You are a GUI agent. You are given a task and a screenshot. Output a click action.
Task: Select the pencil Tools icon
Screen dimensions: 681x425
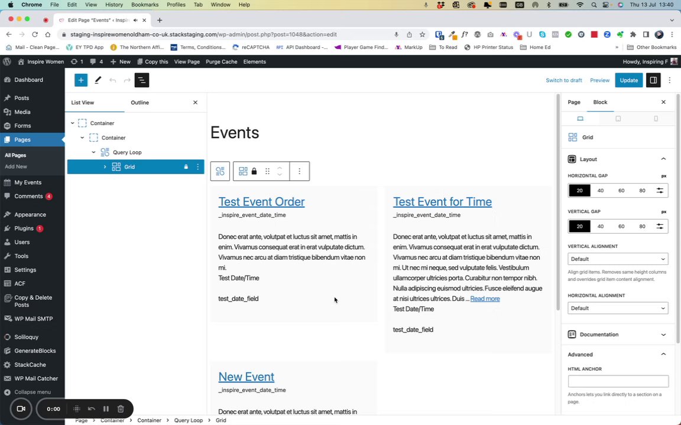(98, 80)
